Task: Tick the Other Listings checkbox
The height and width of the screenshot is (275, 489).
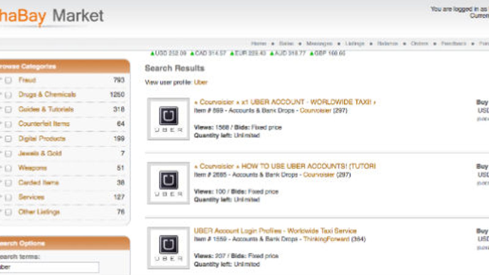Action: 8,212
